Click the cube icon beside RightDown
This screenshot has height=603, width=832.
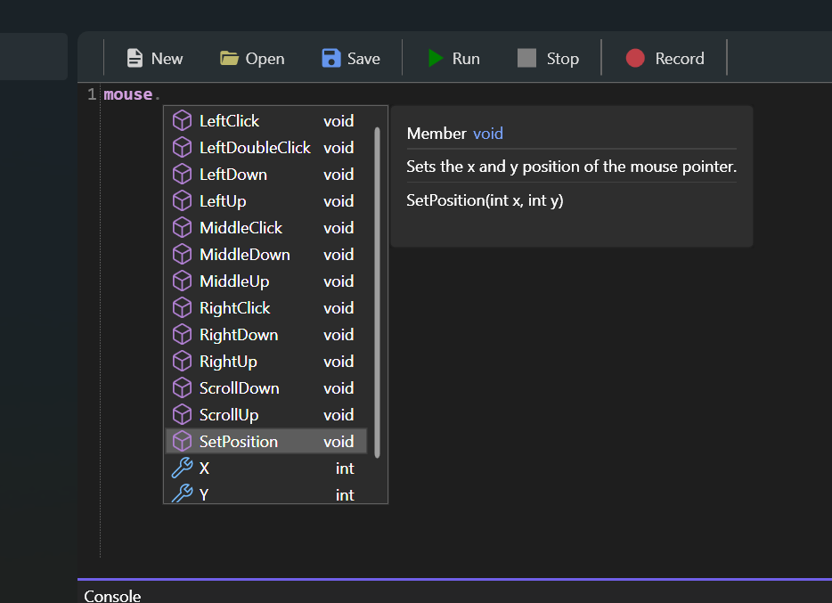click(182, 335)
